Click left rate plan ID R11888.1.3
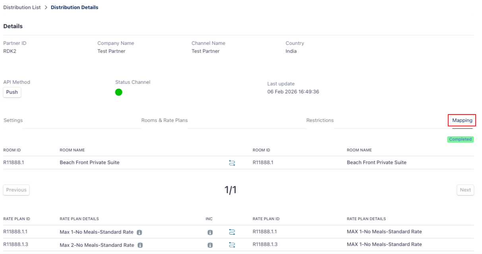The width and height of the screenshot is (482, 254). point(16,244)
